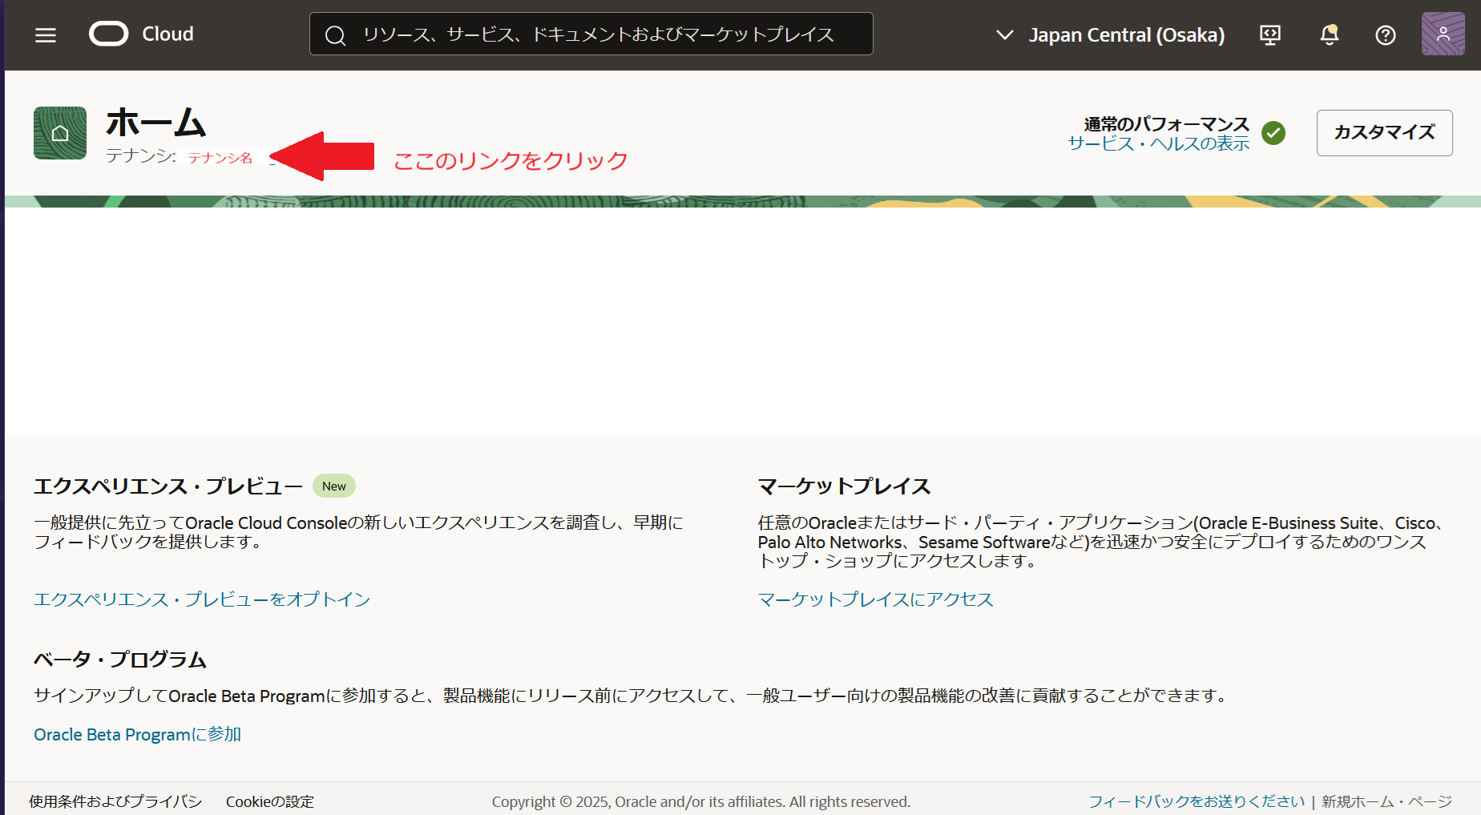Click the New badge

(334, 486)
